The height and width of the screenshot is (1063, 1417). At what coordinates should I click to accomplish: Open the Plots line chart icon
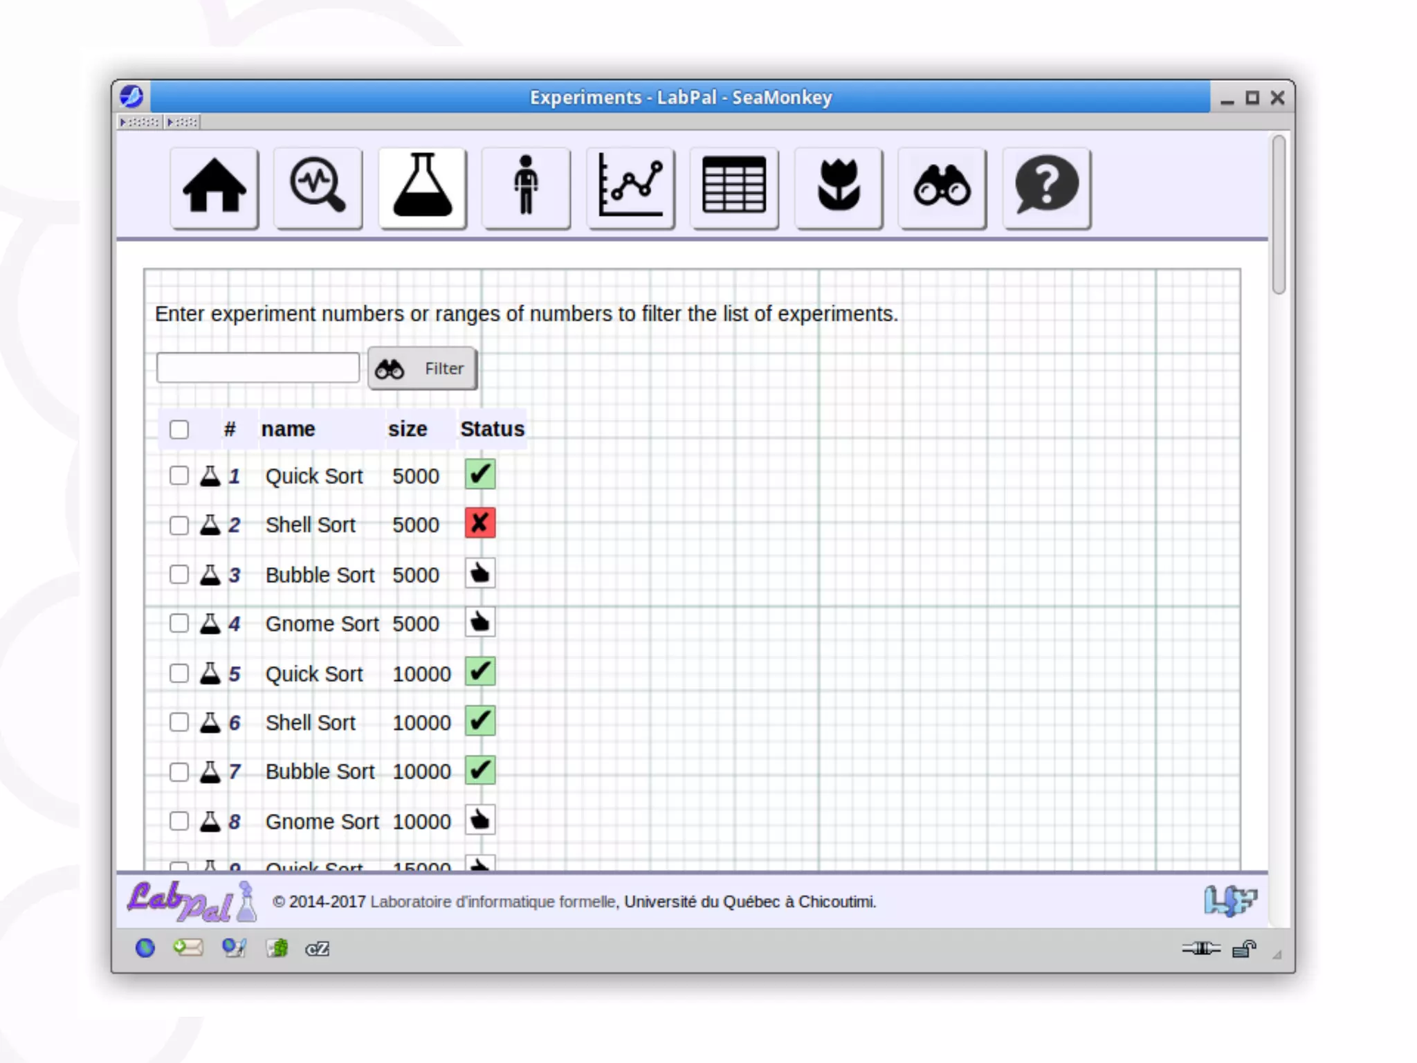(x=630, y=187)
